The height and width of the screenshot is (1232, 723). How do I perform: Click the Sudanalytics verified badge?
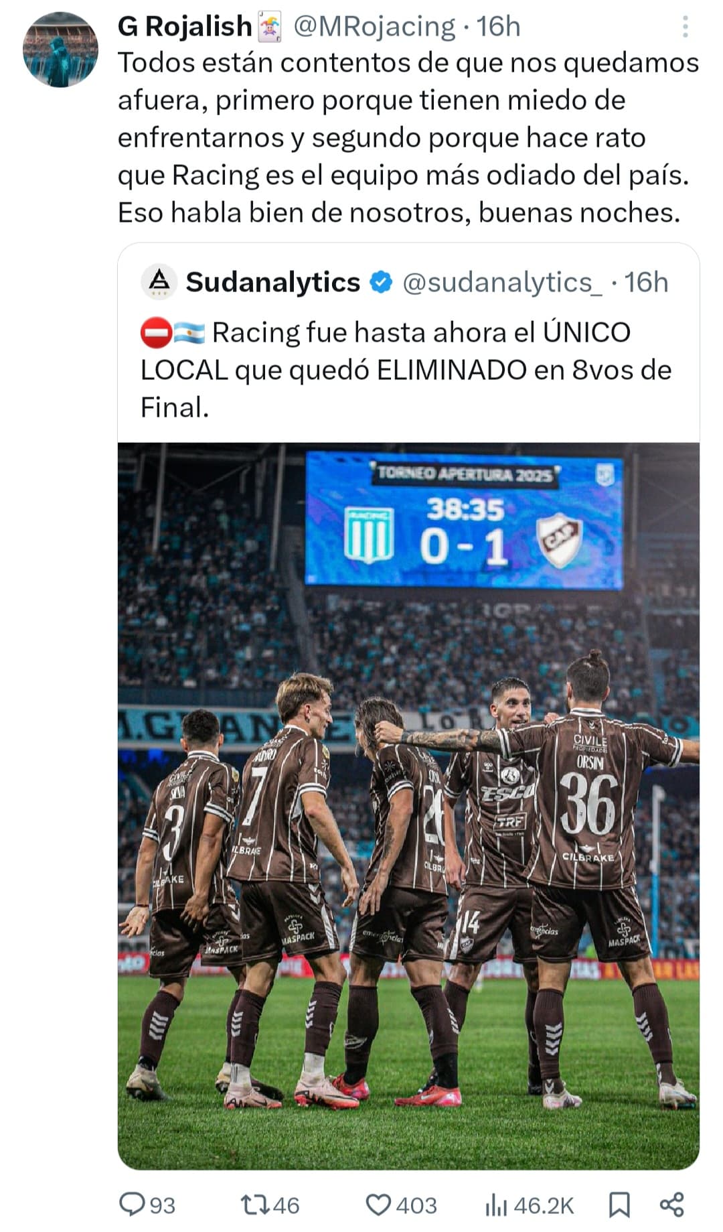pos(382,282)
